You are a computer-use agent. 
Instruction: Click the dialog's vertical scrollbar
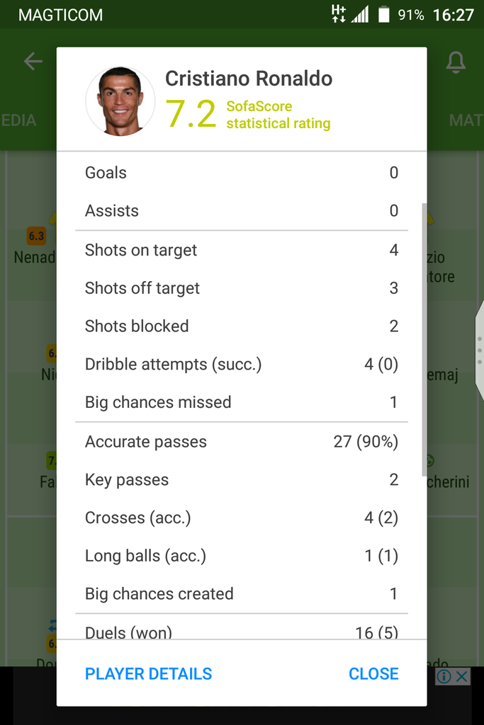pos(424,333)
